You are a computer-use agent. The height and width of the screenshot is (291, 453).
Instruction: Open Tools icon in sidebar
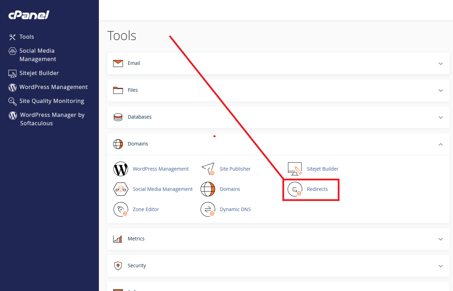click(x=13, y=37)
